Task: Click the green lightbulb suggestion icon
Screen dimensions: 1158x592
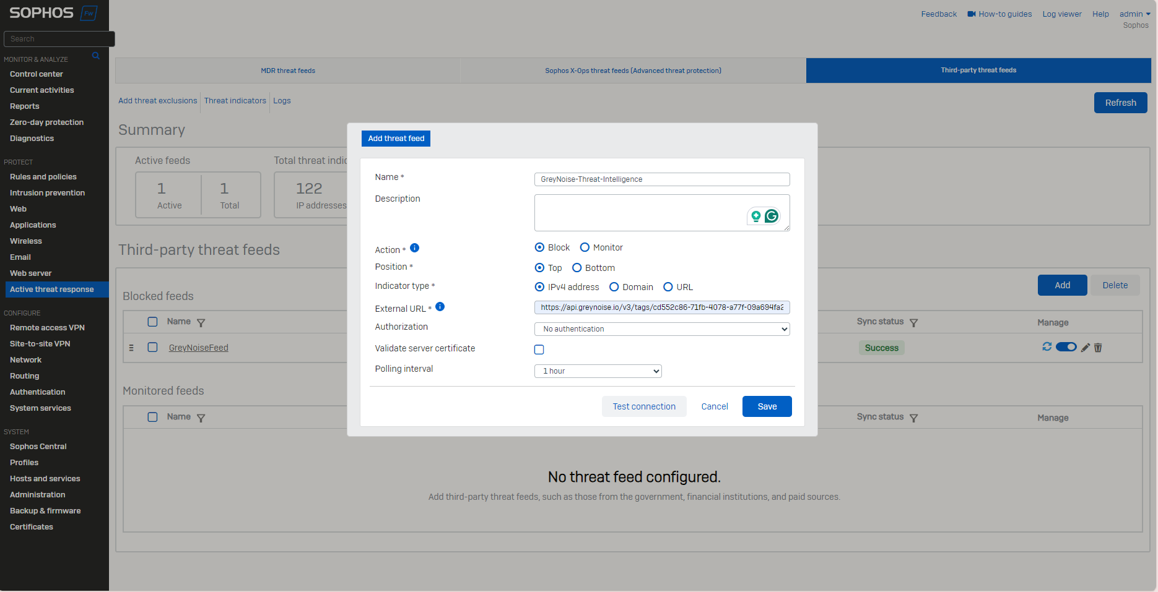Action: point(756,216)
